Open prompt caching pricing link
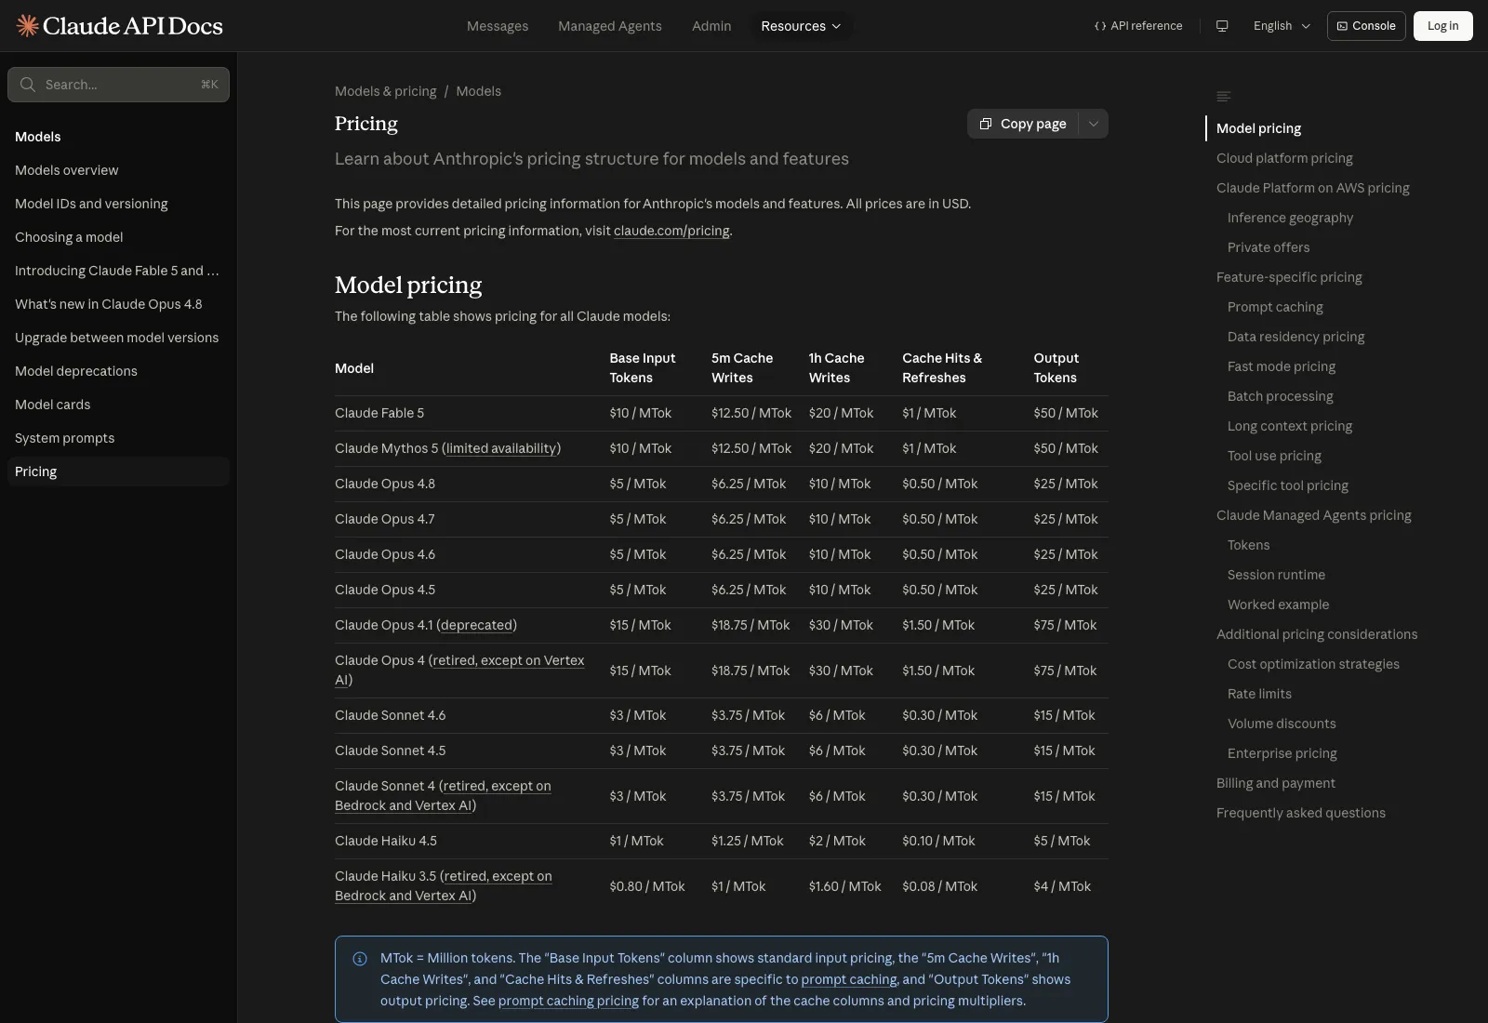 tap(568, 1001)
